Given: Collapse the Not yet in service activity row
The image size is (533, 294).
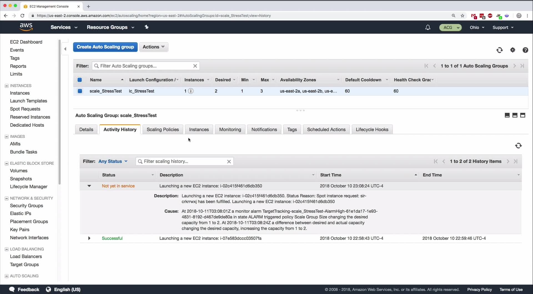Looking at the screenshot, I should pos(89,186).
